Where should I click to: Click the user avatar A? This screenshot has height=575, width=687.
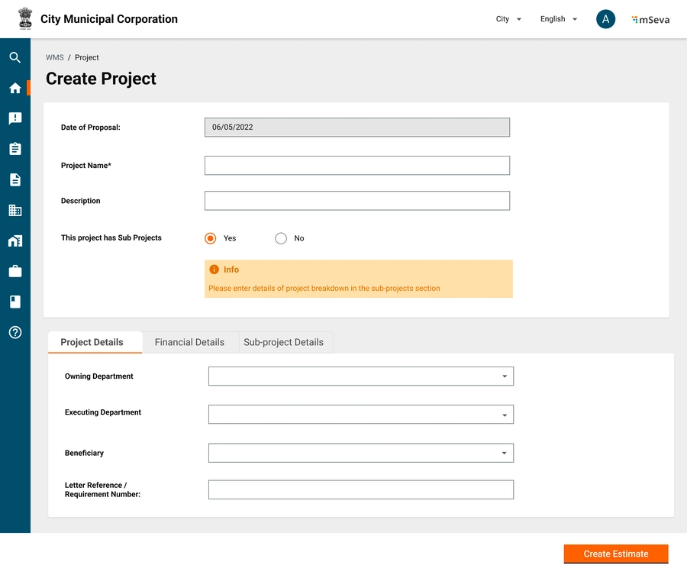coord(605,20)
